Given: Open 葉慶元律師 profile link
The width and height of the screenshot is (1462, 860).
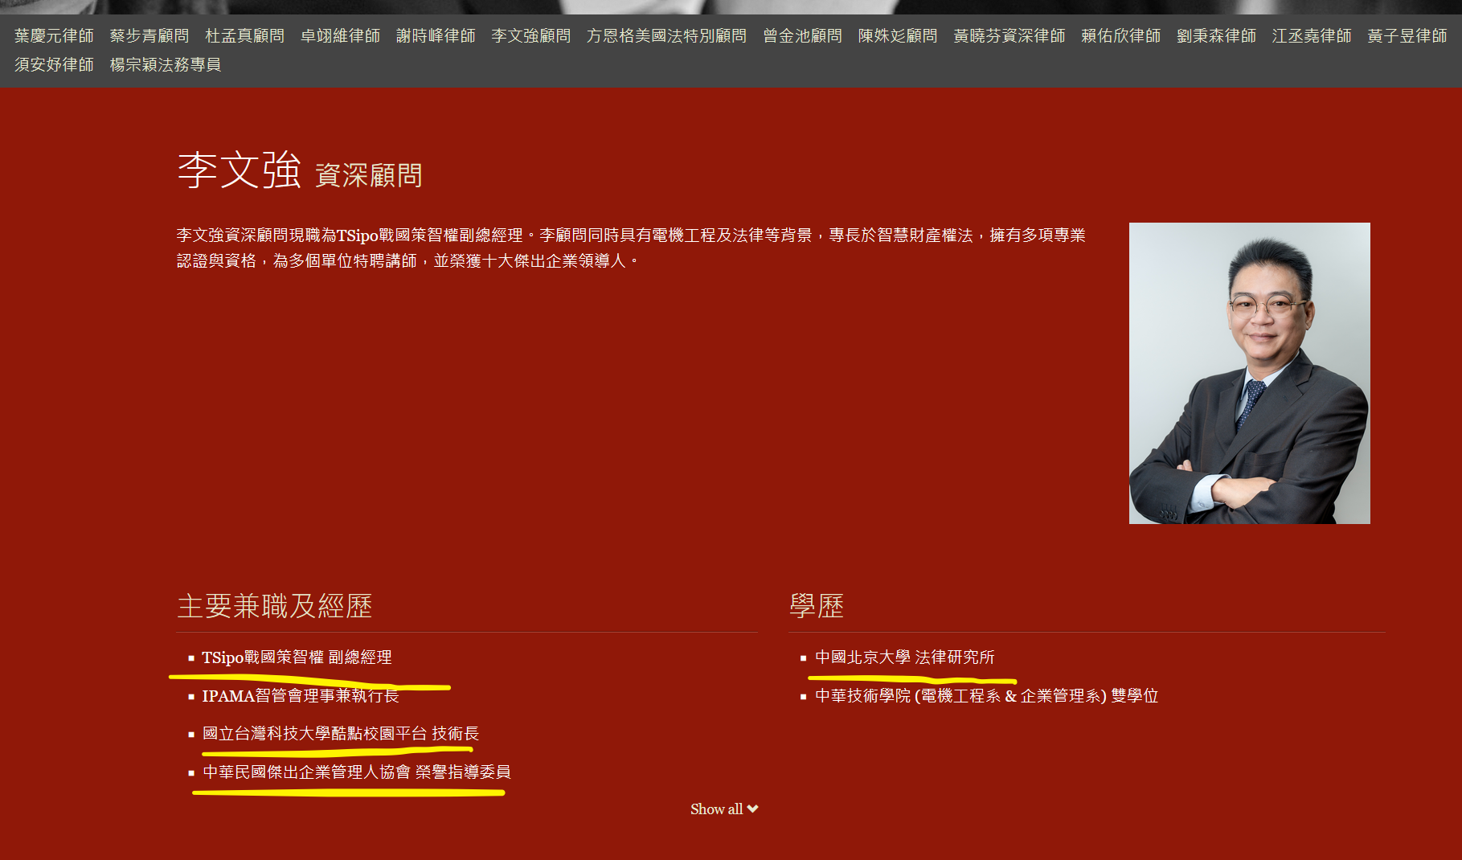Looking at the screenshot, I should [x=54, y=36].
